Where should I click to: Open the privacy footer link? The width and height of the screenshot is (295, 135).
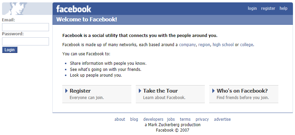coord(202,119)
